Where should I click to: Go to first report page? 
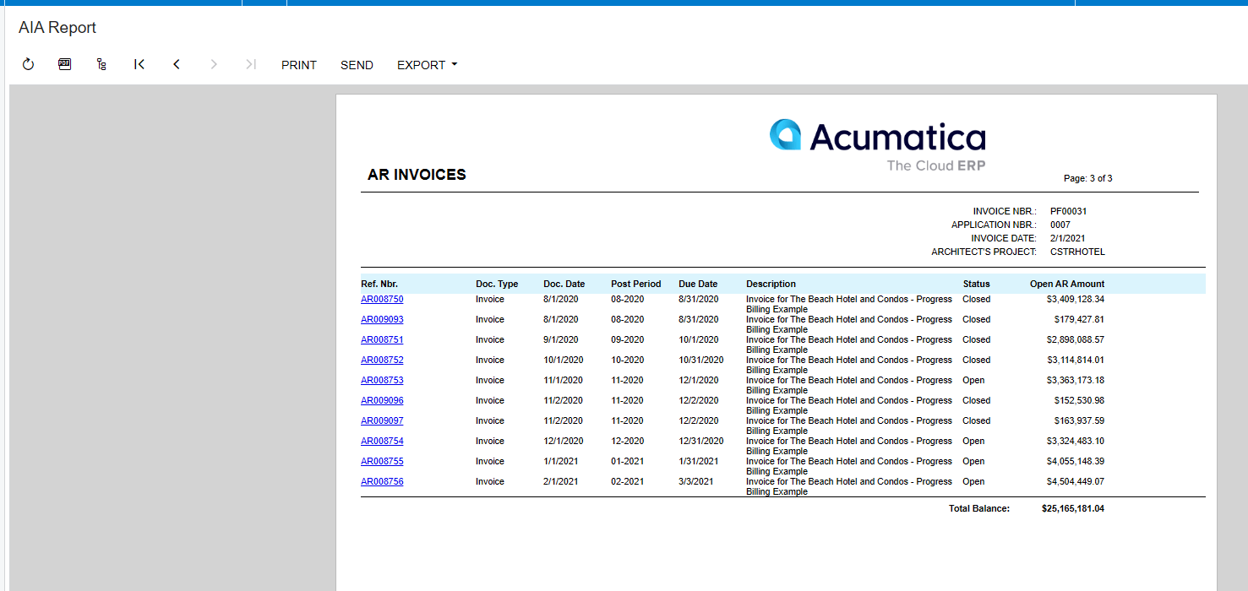(139, 64)
